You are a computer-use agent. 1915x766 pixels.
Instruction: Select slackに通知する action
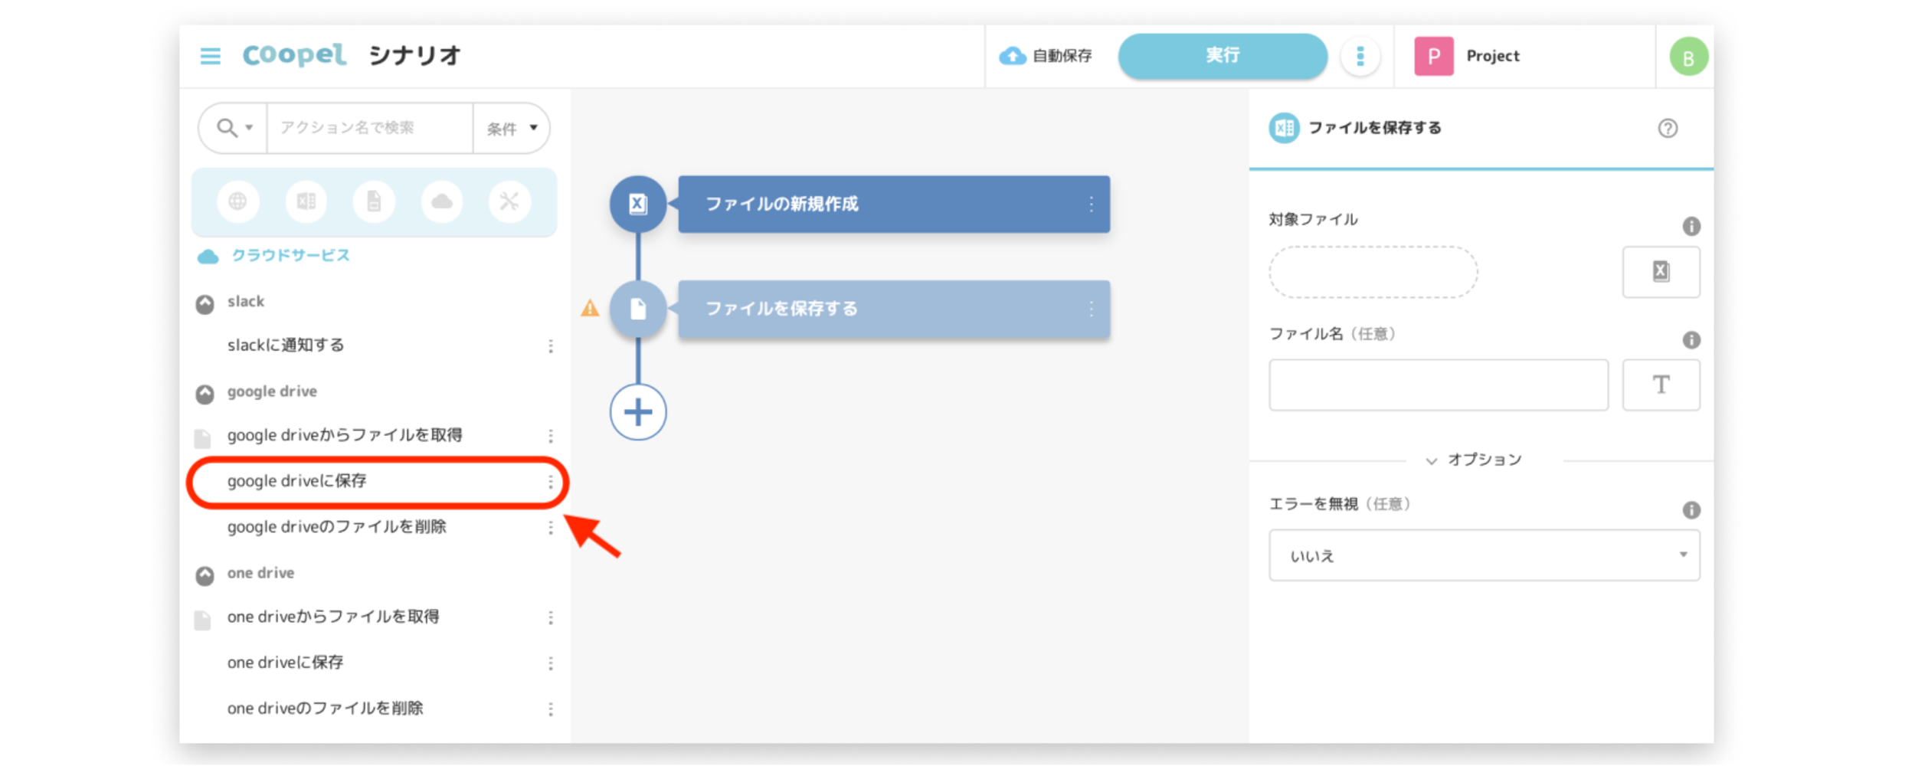[x=286, y=345]
